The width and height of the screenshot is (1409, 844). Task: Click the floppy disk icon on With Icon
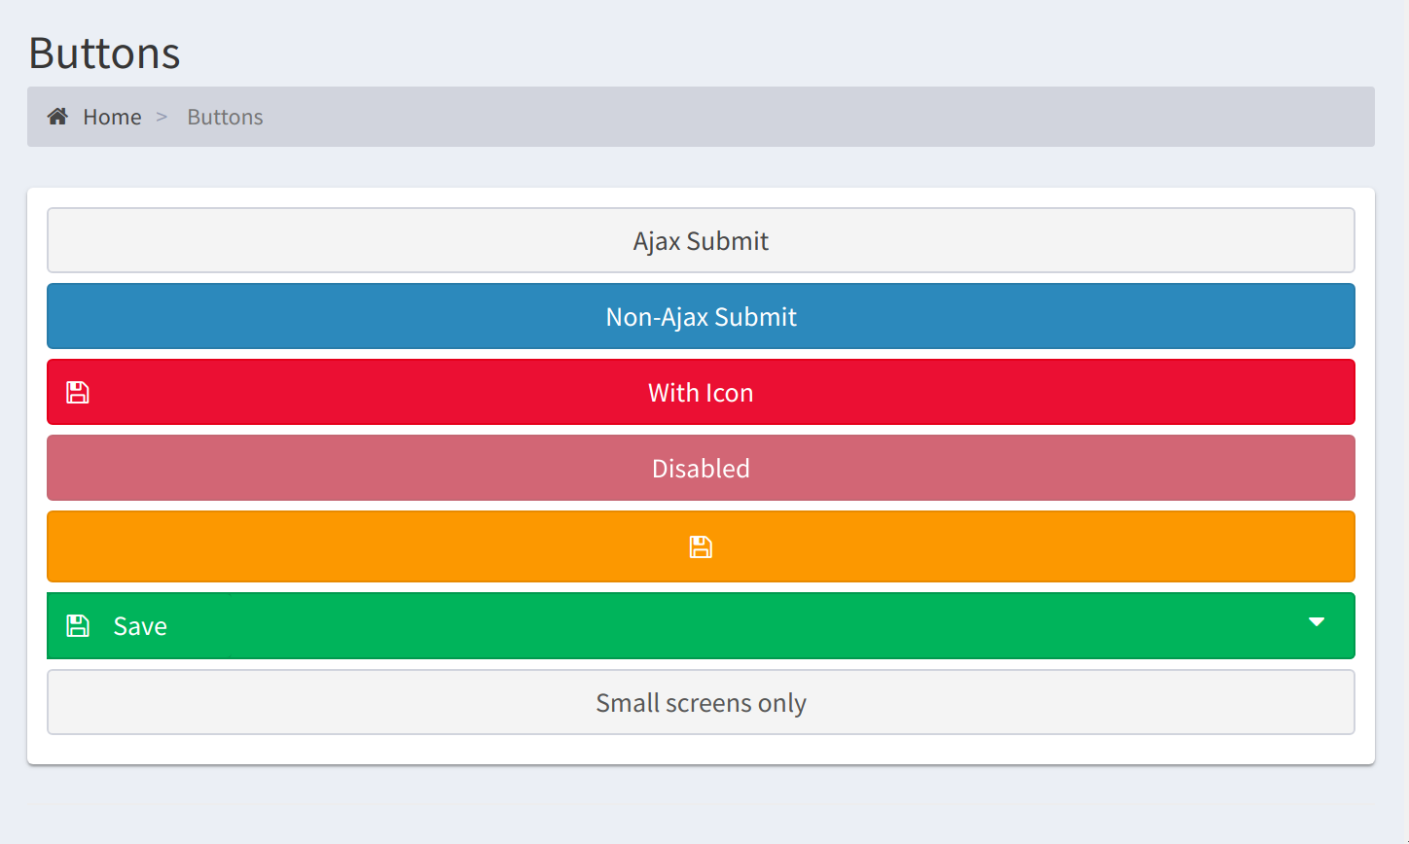[78, 392]
